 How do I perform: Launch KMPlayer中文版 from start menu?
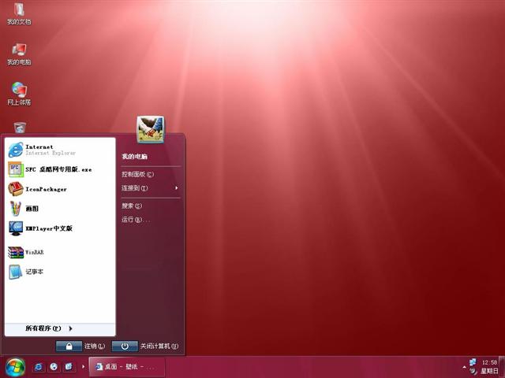tap(60, 228)
